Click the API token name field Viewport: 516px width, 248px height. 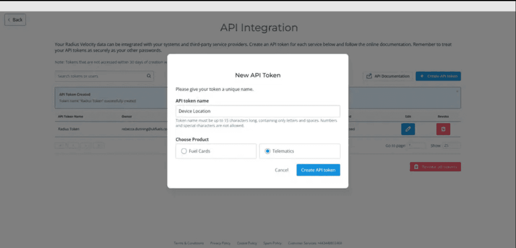[x=258, y=111]
